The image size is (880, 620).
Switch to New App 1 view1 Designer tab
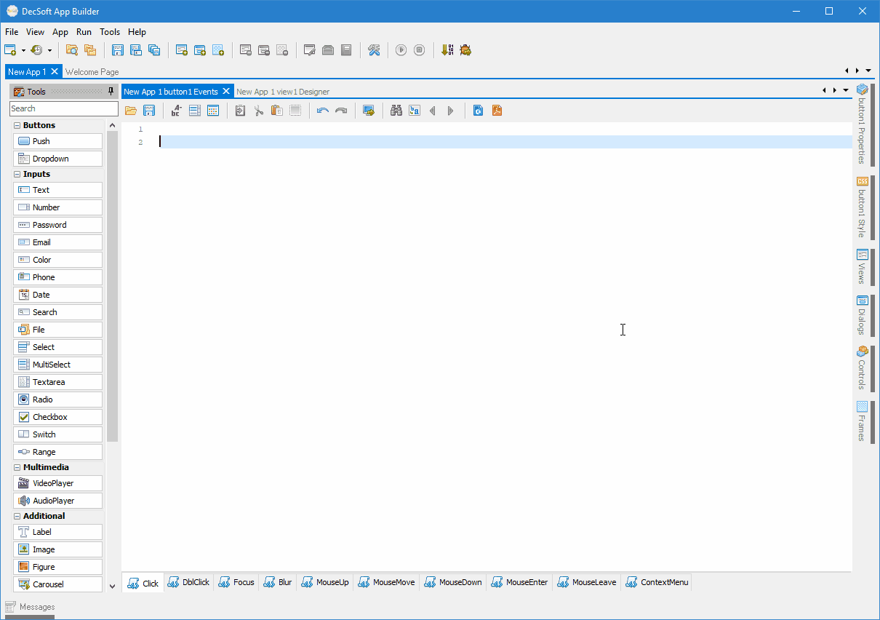pyautogui.click(x=283, y=92)
